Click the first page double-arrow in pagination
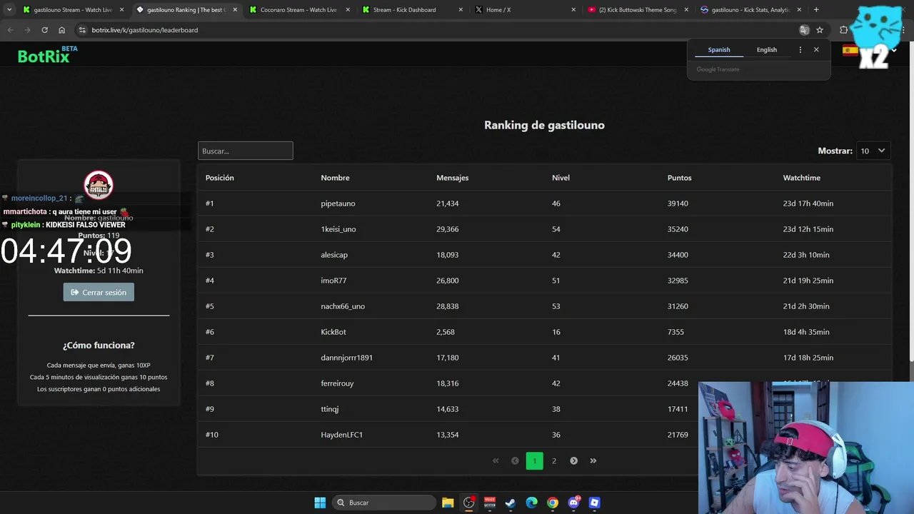The width and height of the screenshot is (914, 514). point(496,461)
